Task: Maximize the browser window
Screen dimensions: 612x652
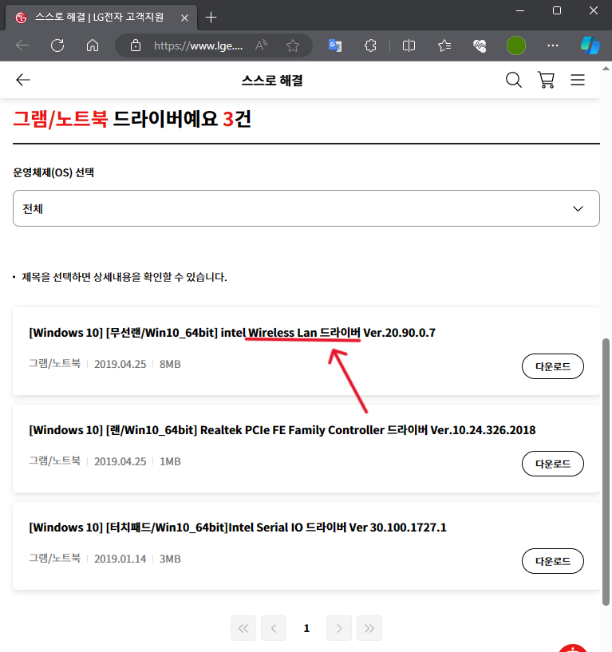Action: tap(557, 11)
